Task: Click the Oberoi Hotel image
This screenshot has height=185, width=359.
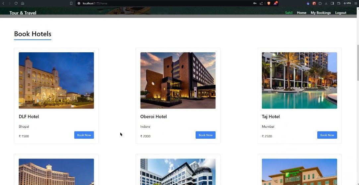Action: 178,80
